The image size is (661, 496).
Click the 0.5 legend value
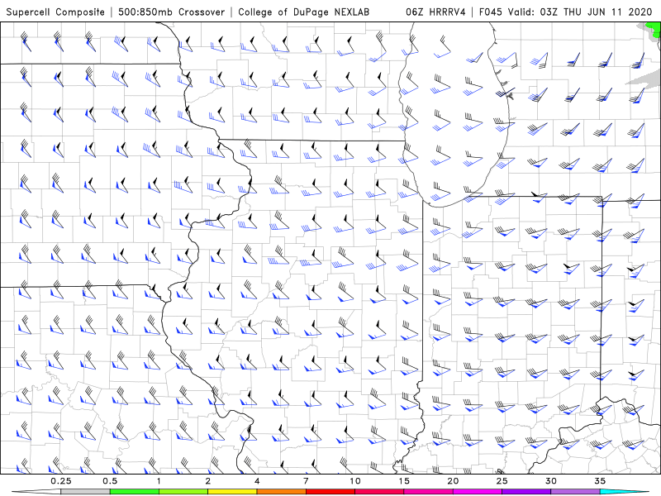click(110, 481)
